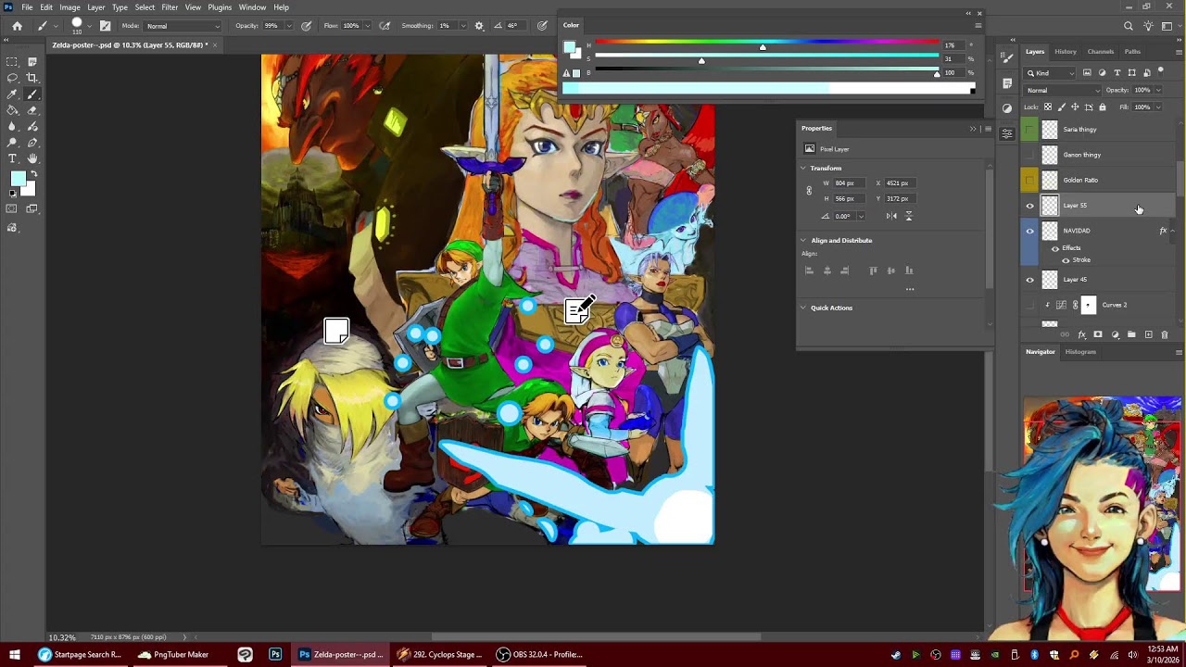Click the search magnifier icon top right
Image resolution: width=1186 pixels, height=667 pixels.
pyautogui.click(x=1129, y=26)
